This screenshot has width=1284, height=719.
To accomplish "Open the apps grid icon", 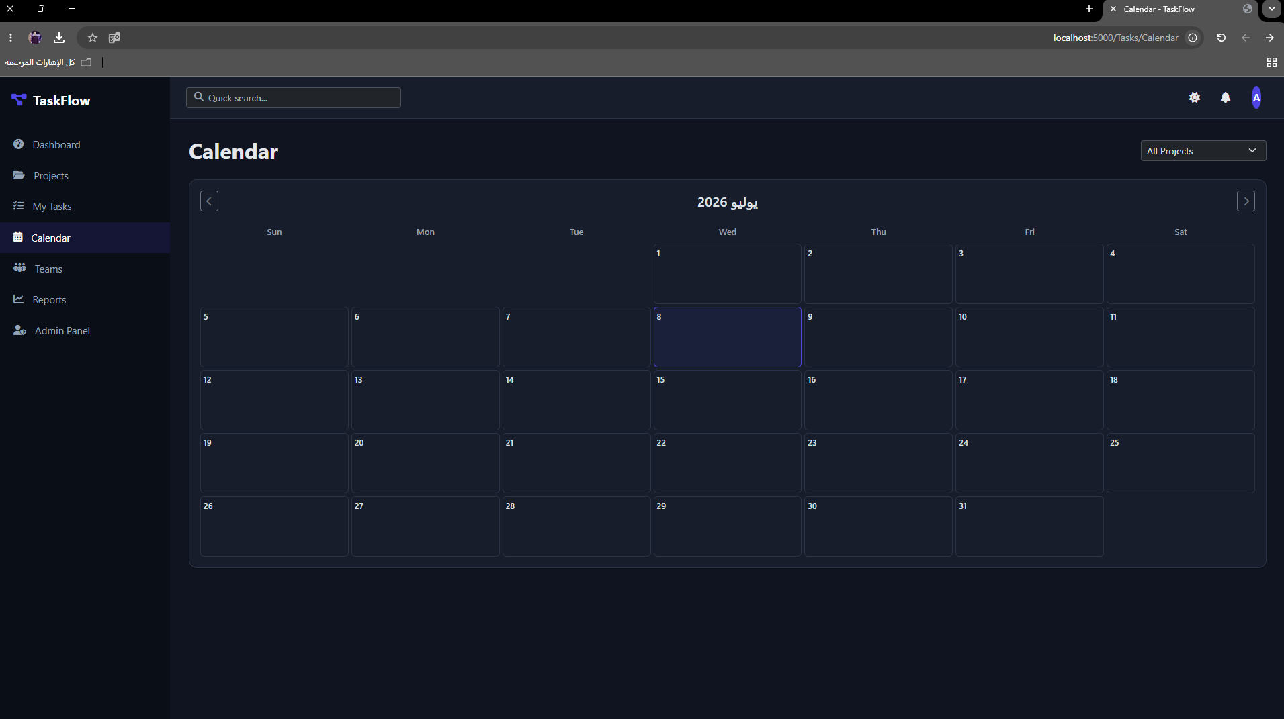I will (1272, 62).
